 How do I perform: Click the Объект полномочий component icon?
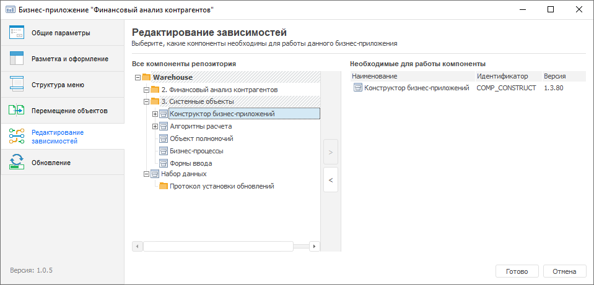164,138
